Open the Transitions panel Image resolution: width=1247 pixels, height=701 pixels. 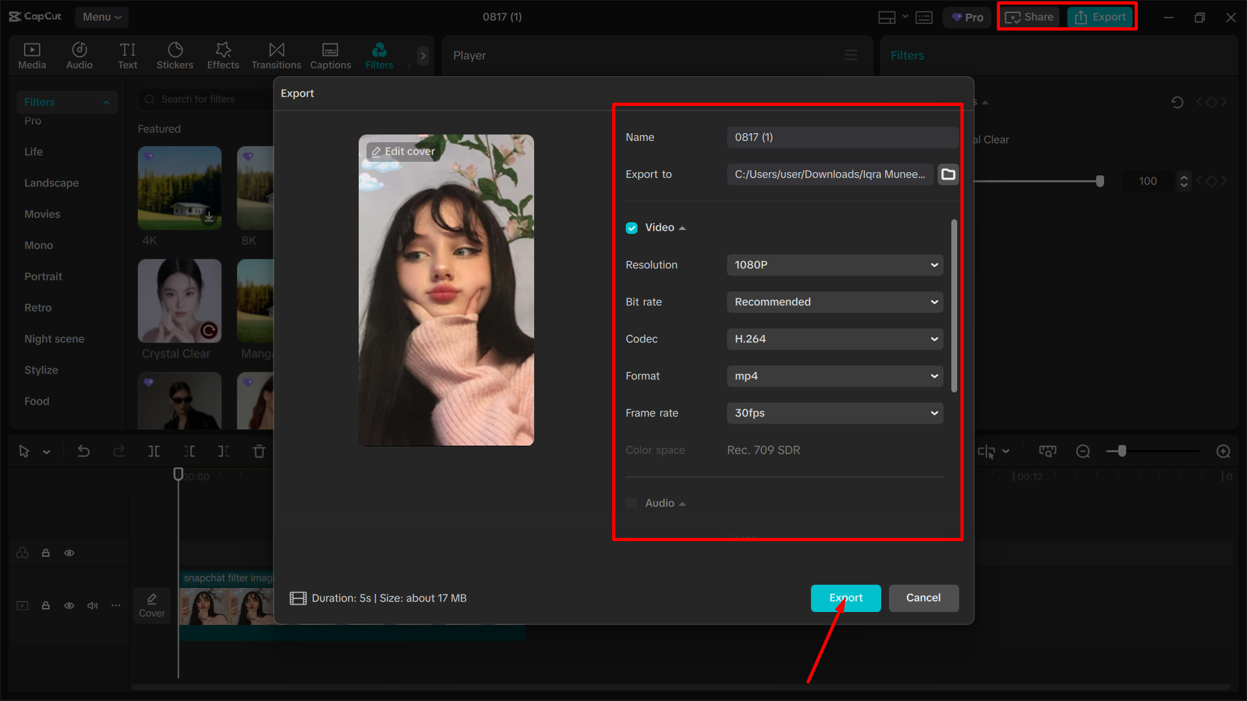[276, 55]
